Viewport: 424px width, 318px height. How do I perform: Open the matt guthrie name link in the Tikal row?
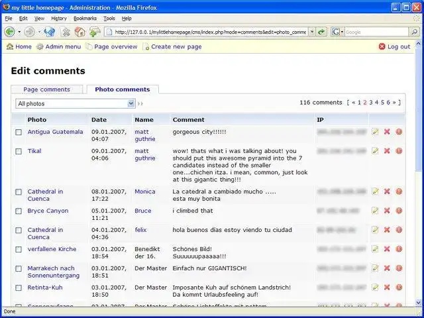click(145, 154)
